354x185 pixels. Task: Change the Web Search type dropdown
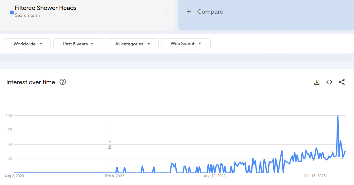[186, 44]
